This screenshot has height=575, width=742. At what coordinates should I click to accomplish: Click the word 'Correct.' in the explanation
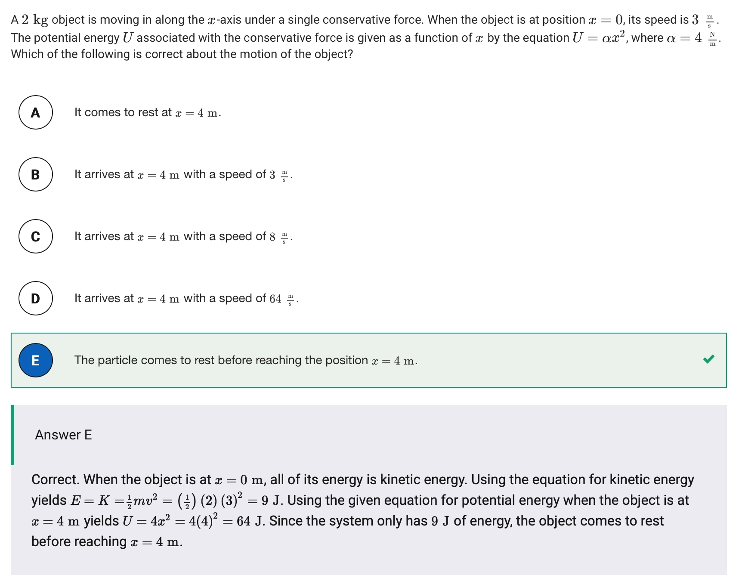coord(55,479)
